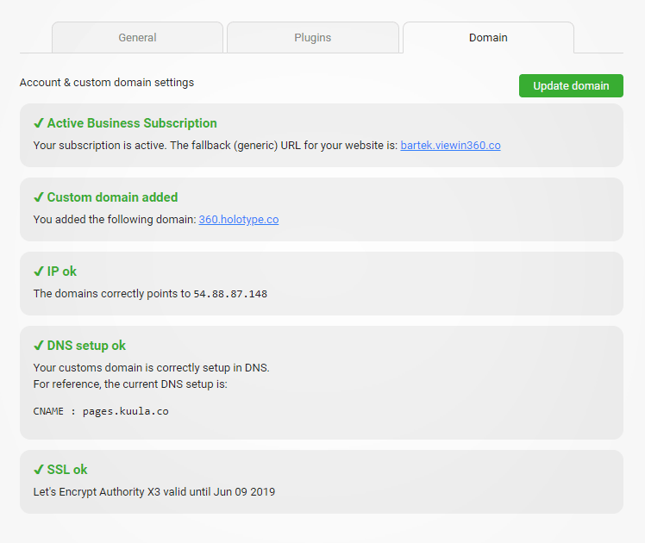Click the CNAME pages.kuula.co record text
The height and width of the screenshot is (543, 645).
point(101,411)
